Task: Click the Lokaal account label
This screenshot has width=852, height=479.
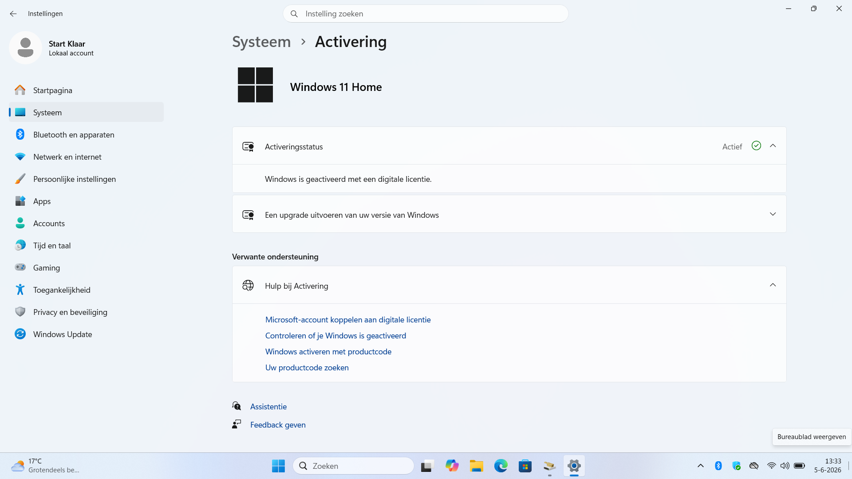Action: click(71, 53)
